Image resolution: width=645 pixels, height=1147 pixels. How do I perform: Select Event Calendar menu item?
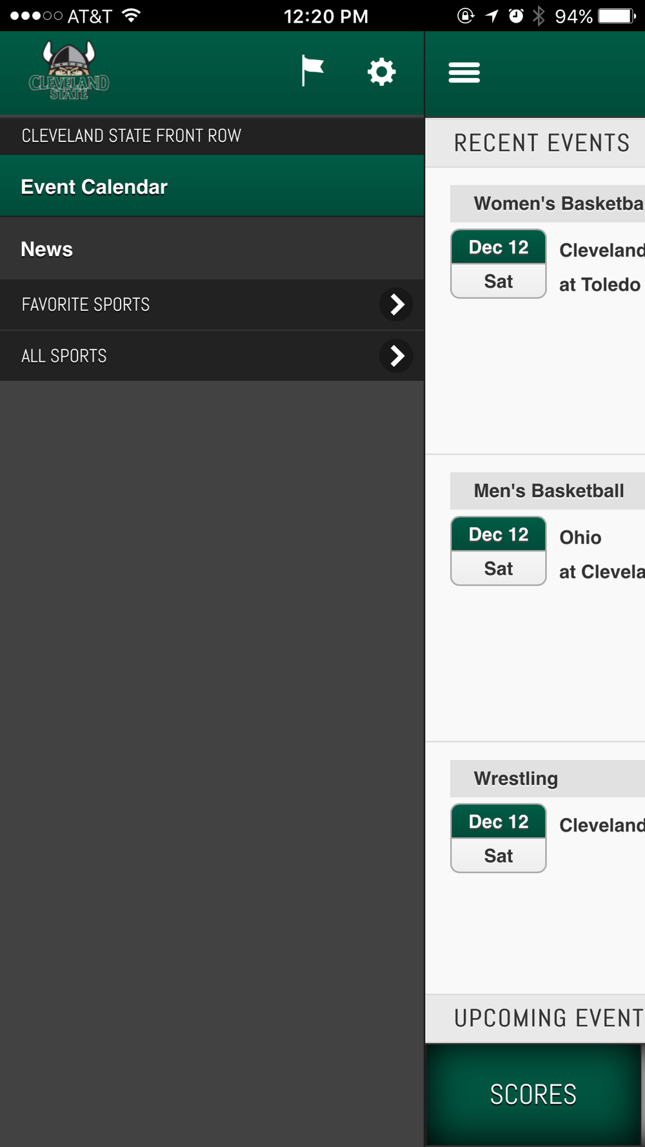[x=94, y=187]
